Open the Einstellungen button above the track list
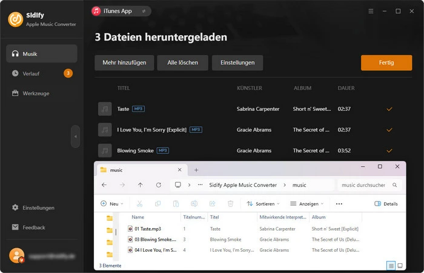Image resolution: width=424 pixels, height=273 pixels. [237, 62]
